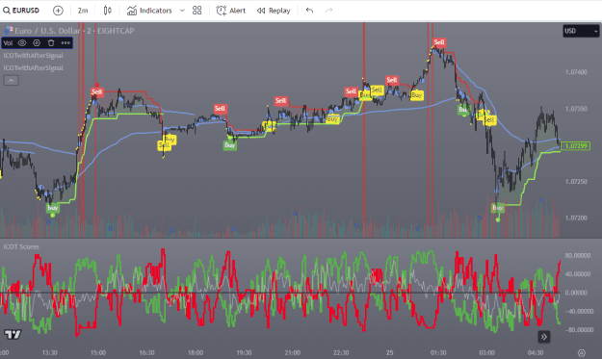Toggle Vol indicator visibility eye
The image size is (602, 359).
point(22,43)
